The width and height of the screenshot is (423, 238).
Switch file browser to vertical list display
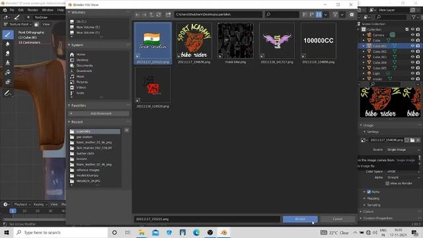(305, 15)
